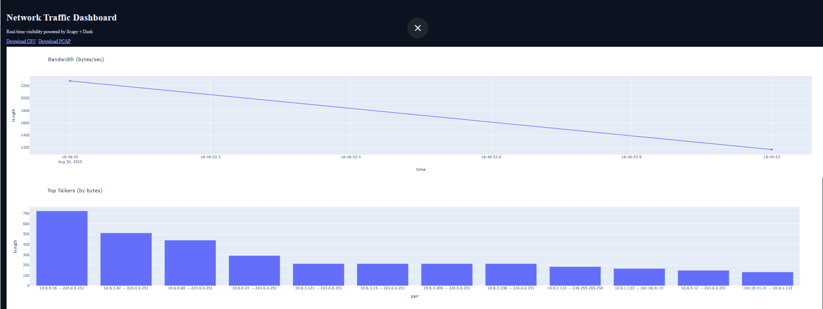Click the 18:46:52.8 time axis label
The image size is (823, 309).
click(631, 157)
